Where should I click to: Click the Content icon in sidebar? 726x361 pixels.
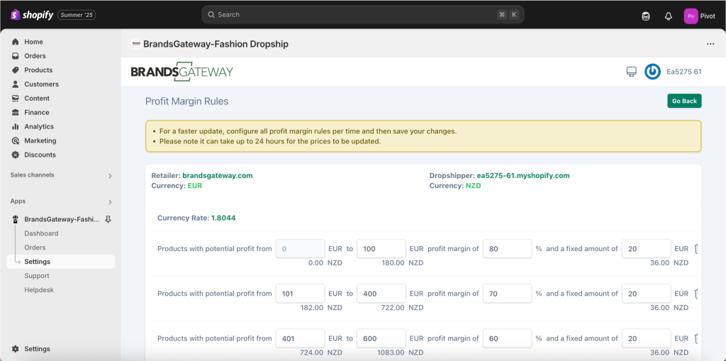coord(16,99)
